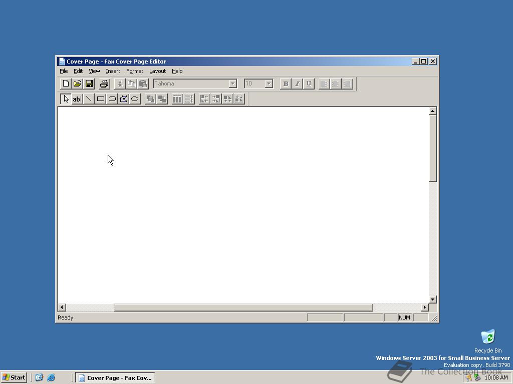Click the Align Left objects icon
The image size is (513, 384).
pos(204,99)
